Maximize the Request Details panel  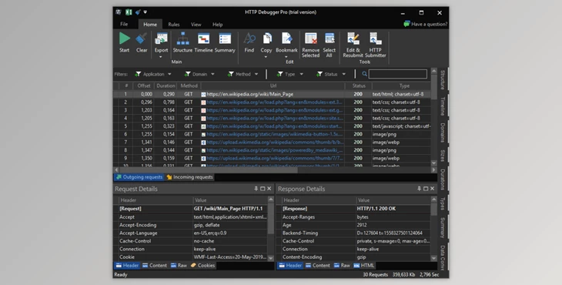point(263,189)
